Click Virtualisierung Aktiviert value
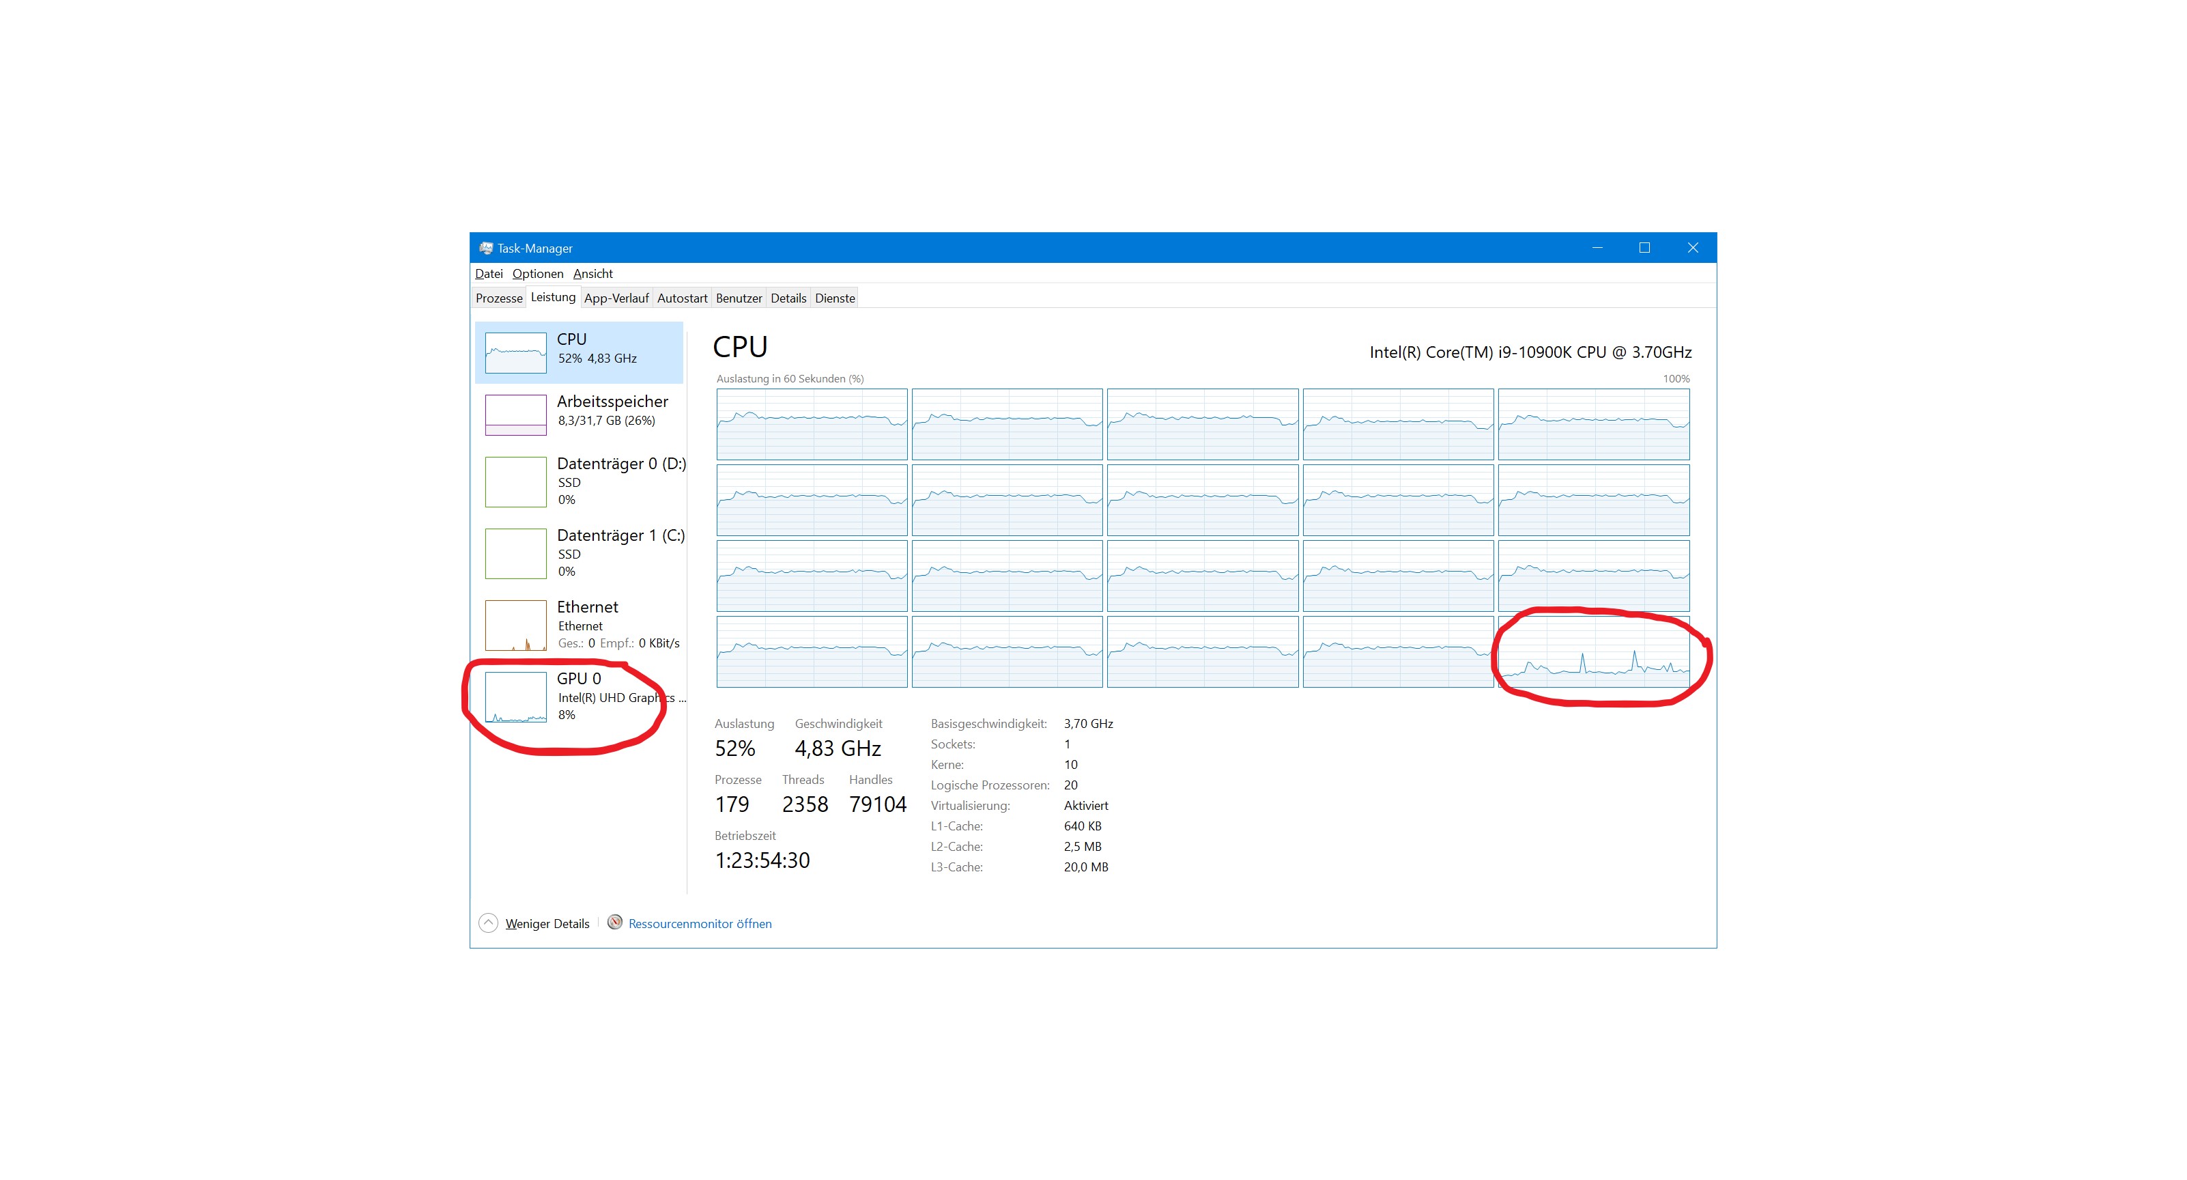 point(1086,805)
